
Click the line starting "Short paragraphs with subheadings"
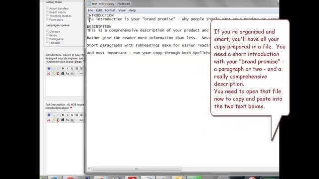[x=149, y=45]
